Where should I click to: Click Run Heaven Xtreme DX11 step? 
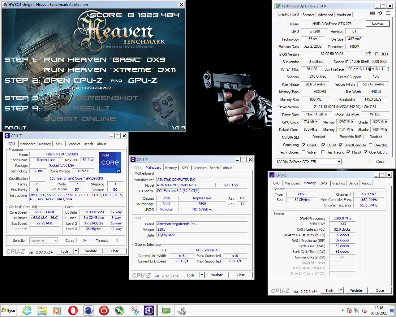(x=110, y=70)
